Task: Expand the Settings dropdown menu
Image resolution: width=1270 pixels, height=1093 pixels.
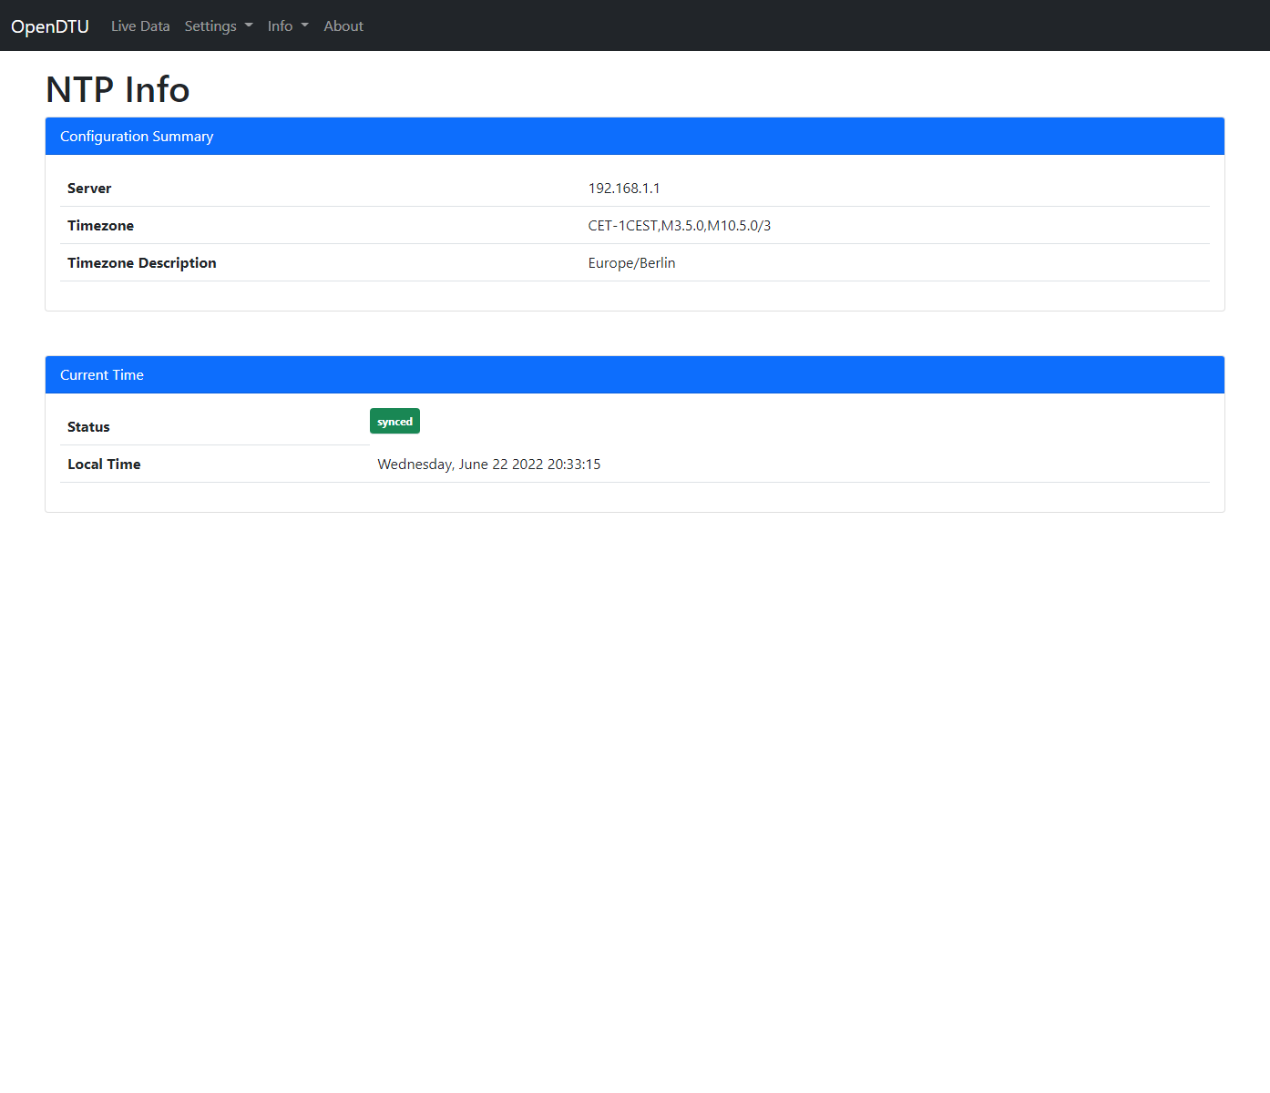Action: coord(218,26)
